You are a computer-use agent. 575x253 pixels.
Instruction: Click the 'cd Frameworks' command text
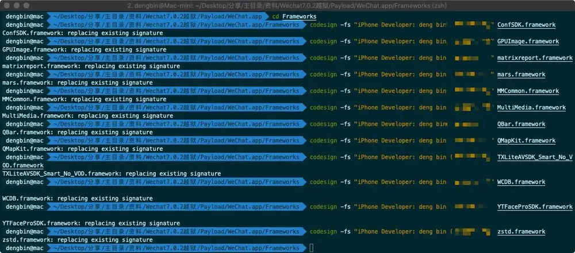point(294,17)
